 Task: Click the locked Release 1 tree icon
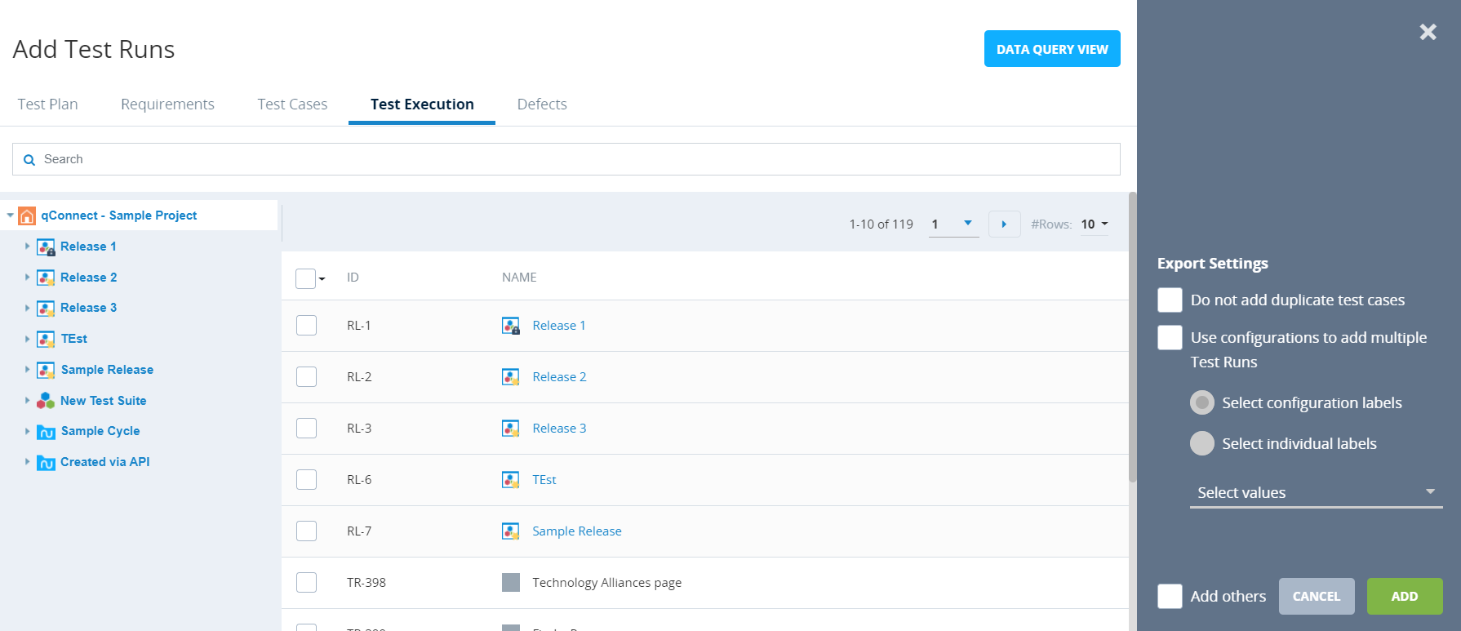pos(46,247)
